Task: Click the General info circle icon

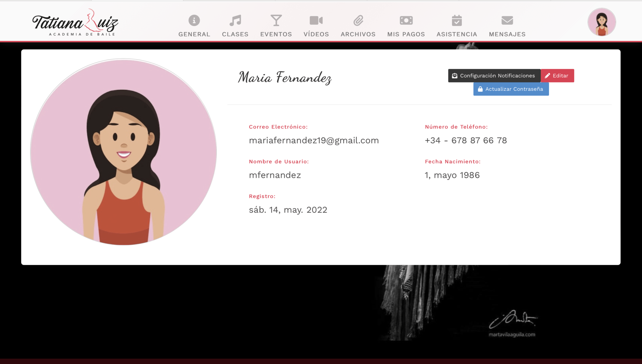Action: pyautogui.click(x=194, y=20)
